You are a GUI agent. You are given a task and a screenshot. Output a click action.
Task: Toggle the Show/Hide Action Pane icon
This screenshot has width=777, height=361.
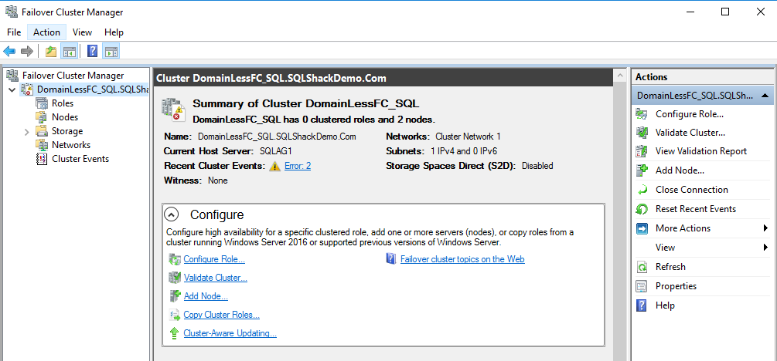[111, 51]
